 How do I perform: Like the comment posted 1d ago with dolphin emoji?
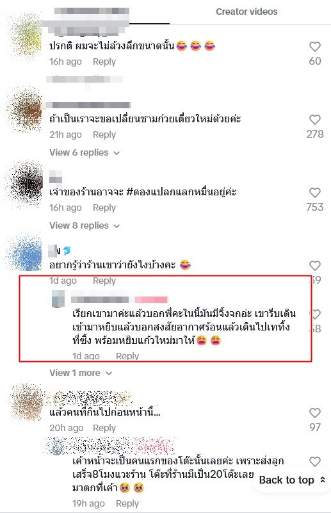[x=314, y=266]
